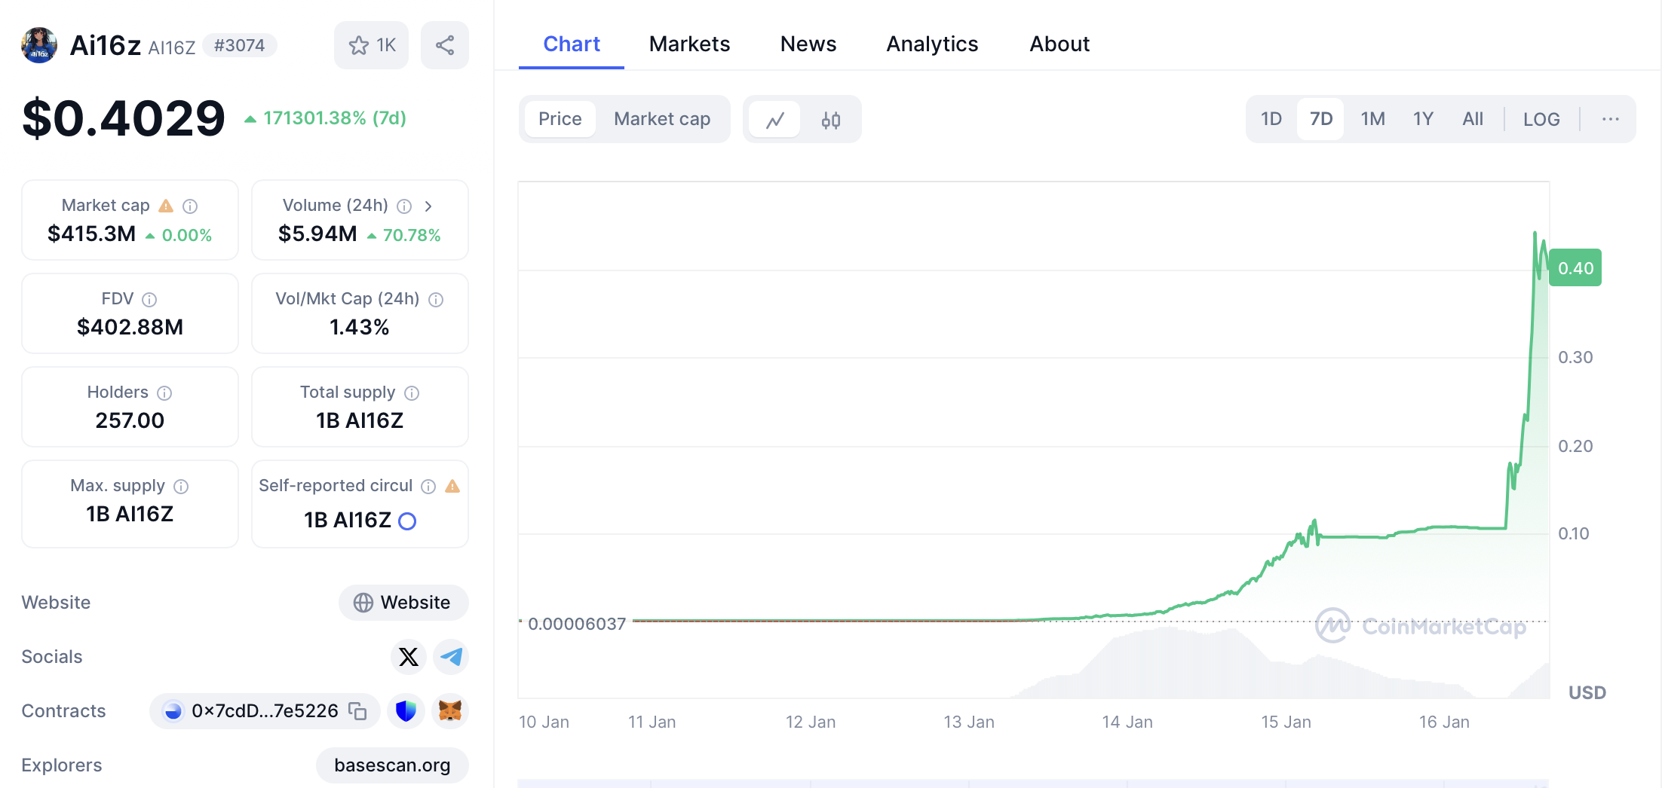Open chart more options ellipsis menu

[x=1611, y=119]
